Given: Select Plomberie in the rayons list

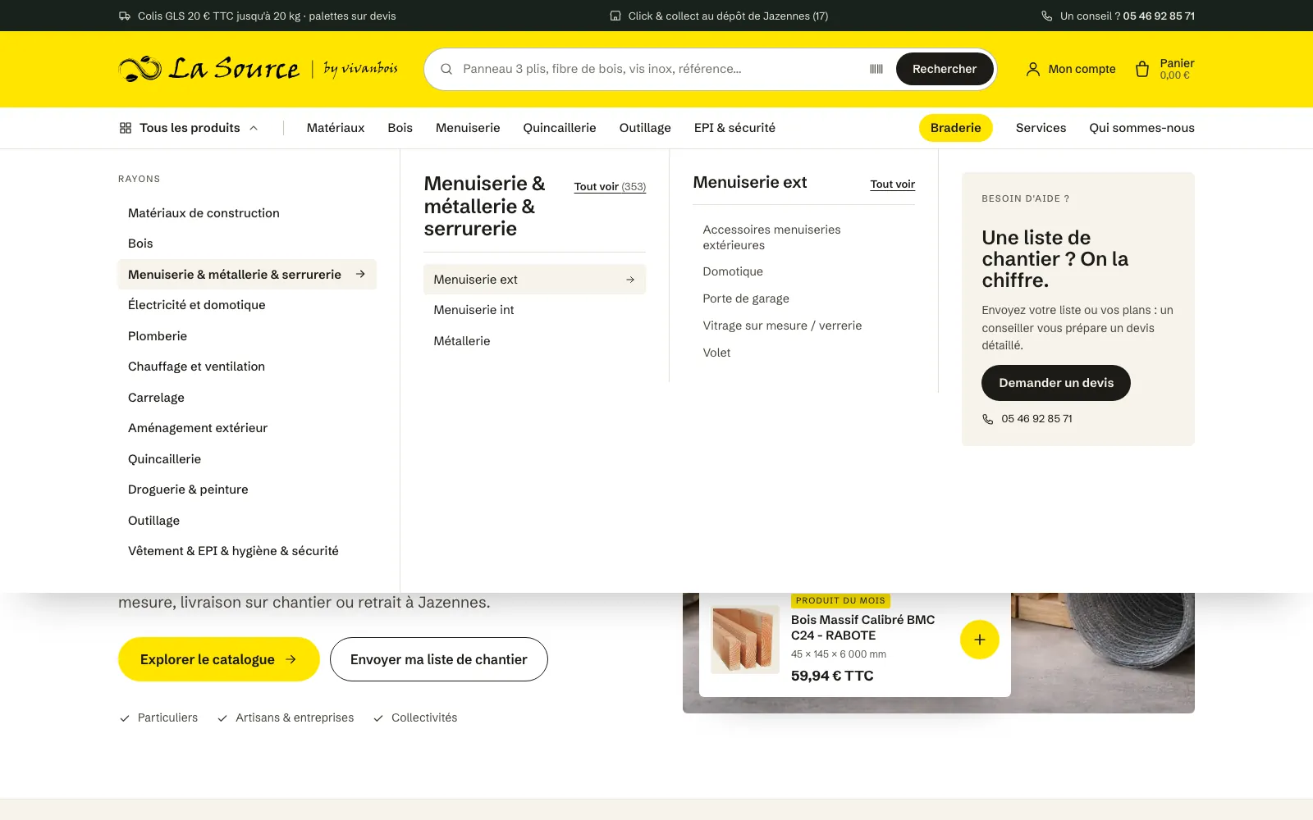Looking at the screenshot, I should point(247,336).
